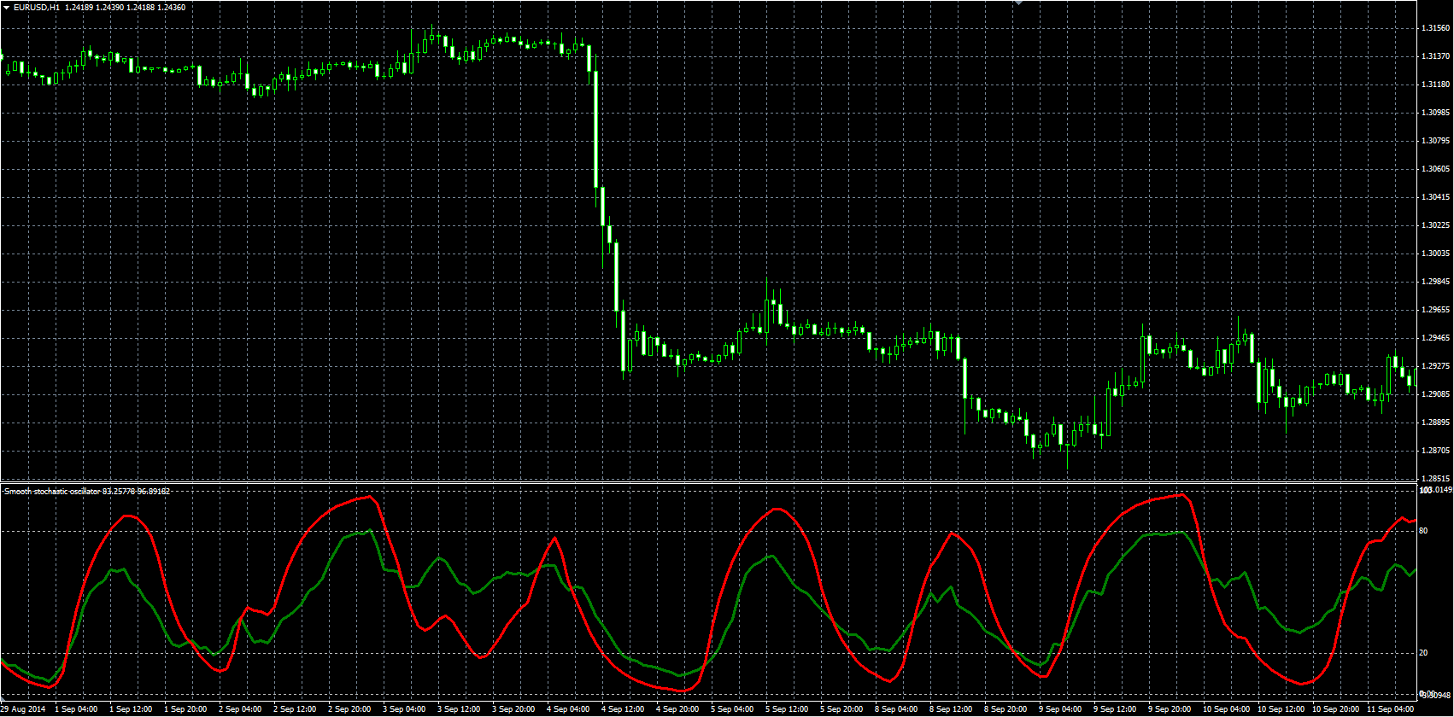The image size is (1454, 717).
Task: Click the 1.30985 price axis label
Action: pos(1435,113)
